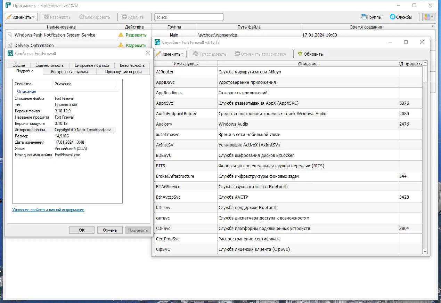Select the BITS service row

click(288, 166)
